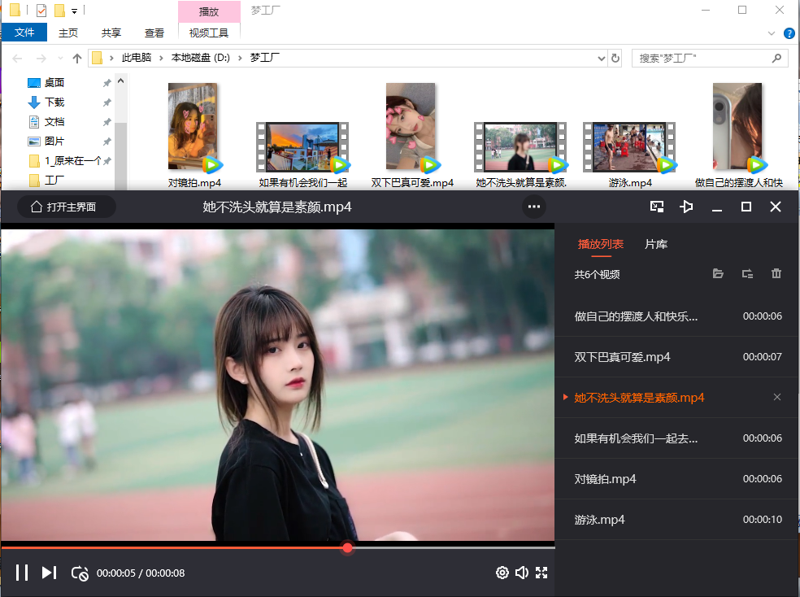Refresh the Explorer folder view
The image size is (800, 597).
[615, 59]
